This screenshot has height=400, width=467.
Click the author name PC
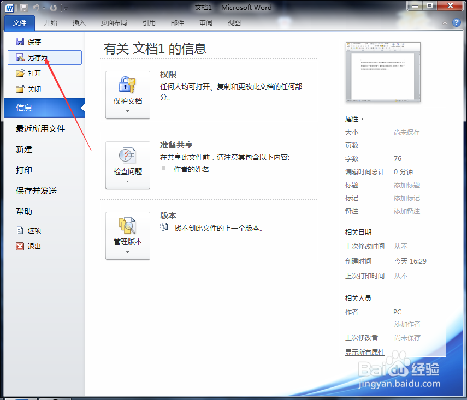pyautogui.click(x=397, y=312)
